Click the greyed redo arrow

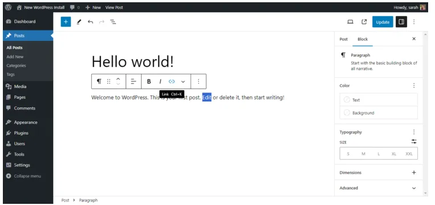tap(102, 22)
